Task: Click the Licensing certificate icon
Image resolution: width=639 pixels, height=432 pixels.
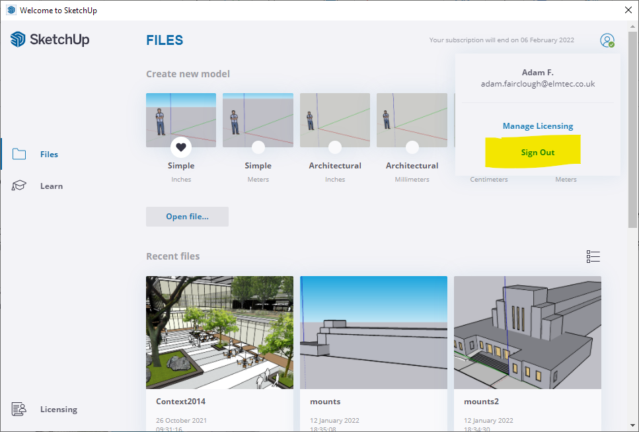Action: (x=19, y=409)
